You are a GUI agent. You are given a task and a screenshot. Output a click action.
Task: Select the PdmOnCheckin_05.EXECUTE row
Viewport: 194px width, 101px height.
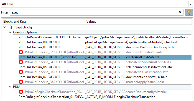tap(105, 67)
